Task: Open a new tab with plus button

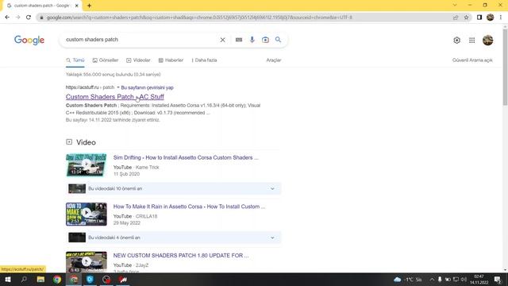Action: coord(89,6)
